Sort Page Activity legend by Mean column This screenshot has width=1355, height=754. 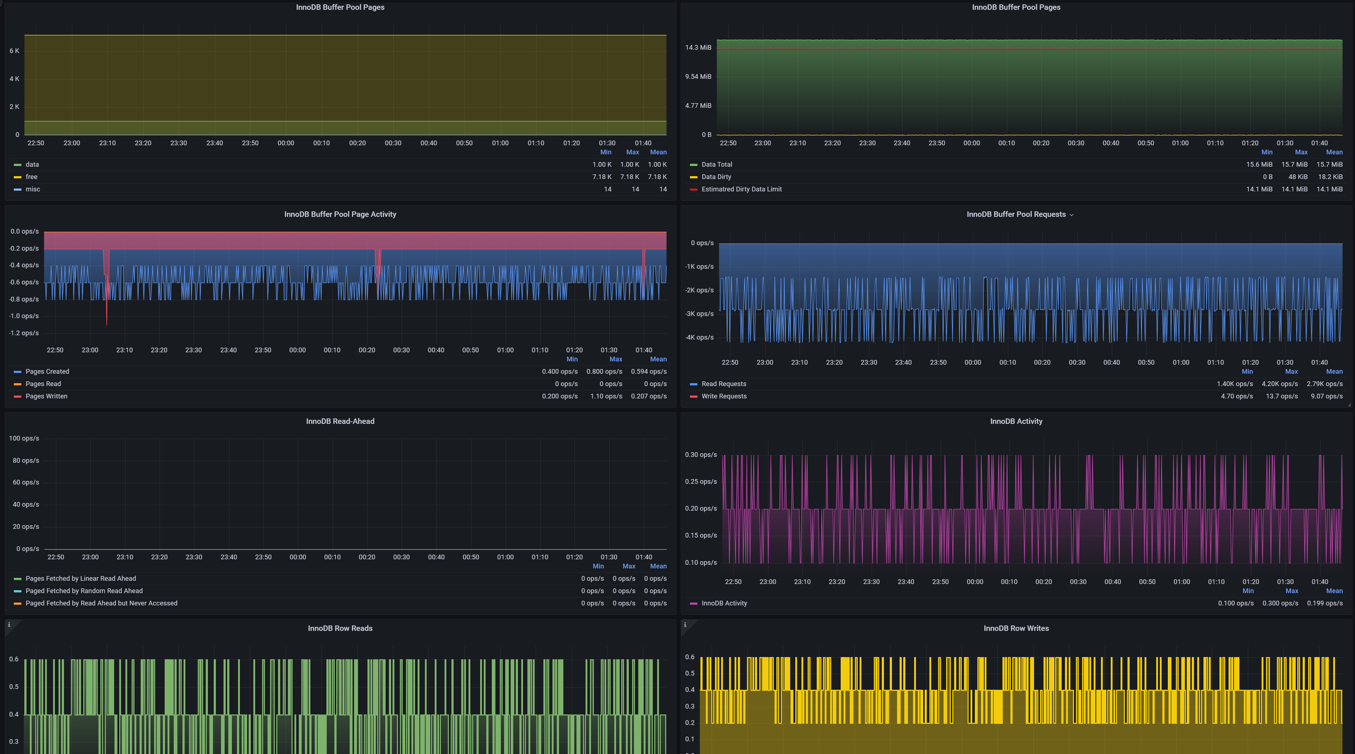coord(658,359)
